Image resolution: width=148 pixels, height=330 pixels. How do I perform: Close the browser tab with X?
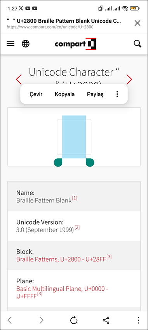(x=137, y=23)
